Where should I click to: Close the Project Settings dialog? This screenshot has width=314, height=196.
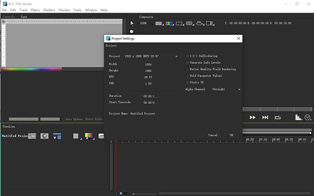238,38
